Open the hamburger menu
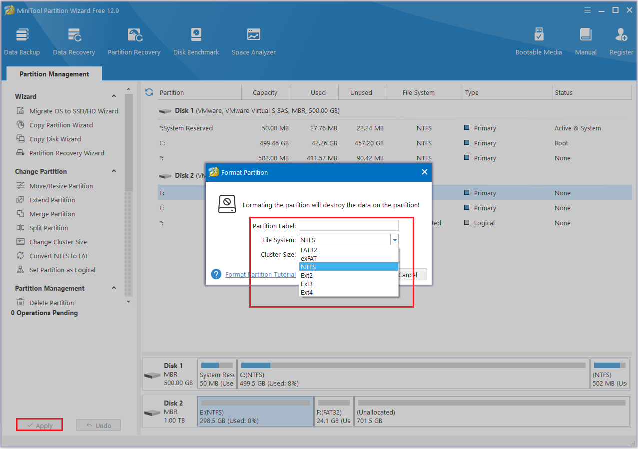 click(587, 9)
